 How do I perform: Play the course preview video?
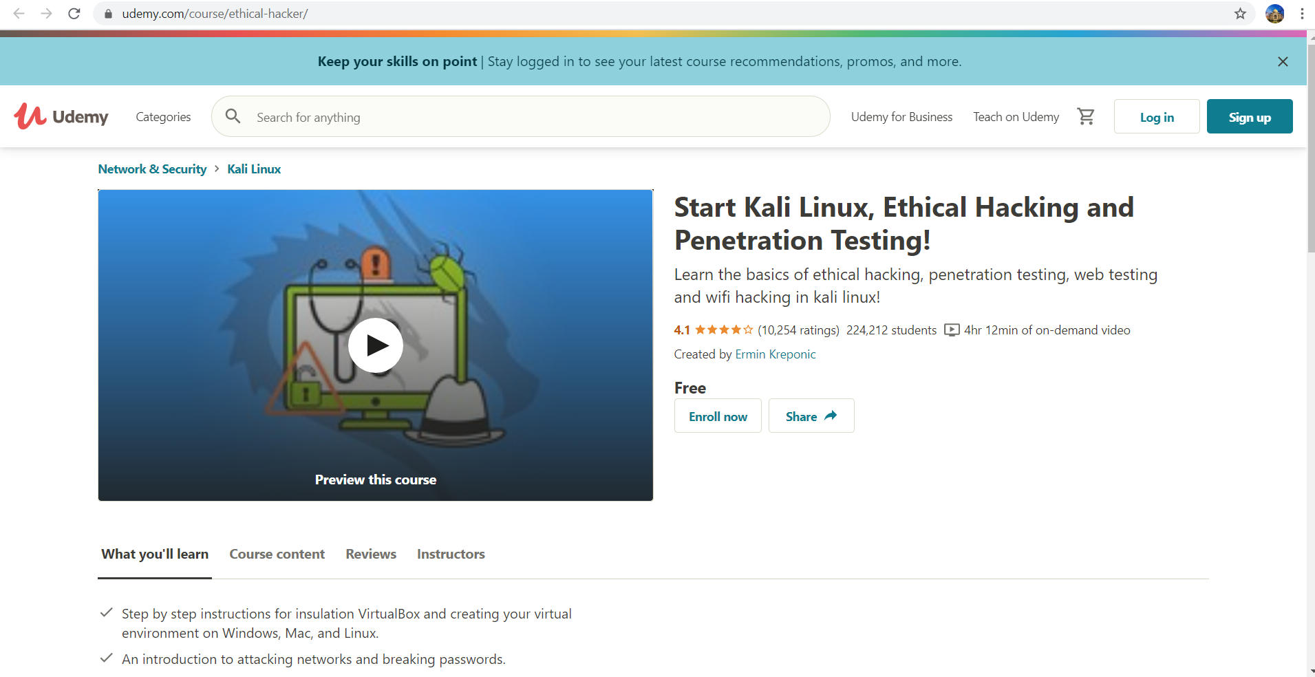[376, 345]
